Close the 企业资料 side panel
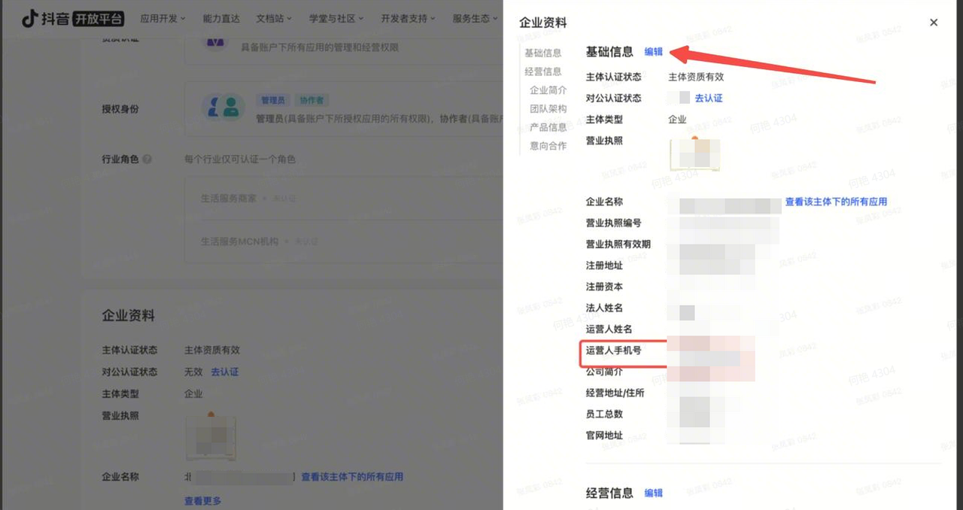Screen dimensions: 963x510 click(x=934, y=23)
